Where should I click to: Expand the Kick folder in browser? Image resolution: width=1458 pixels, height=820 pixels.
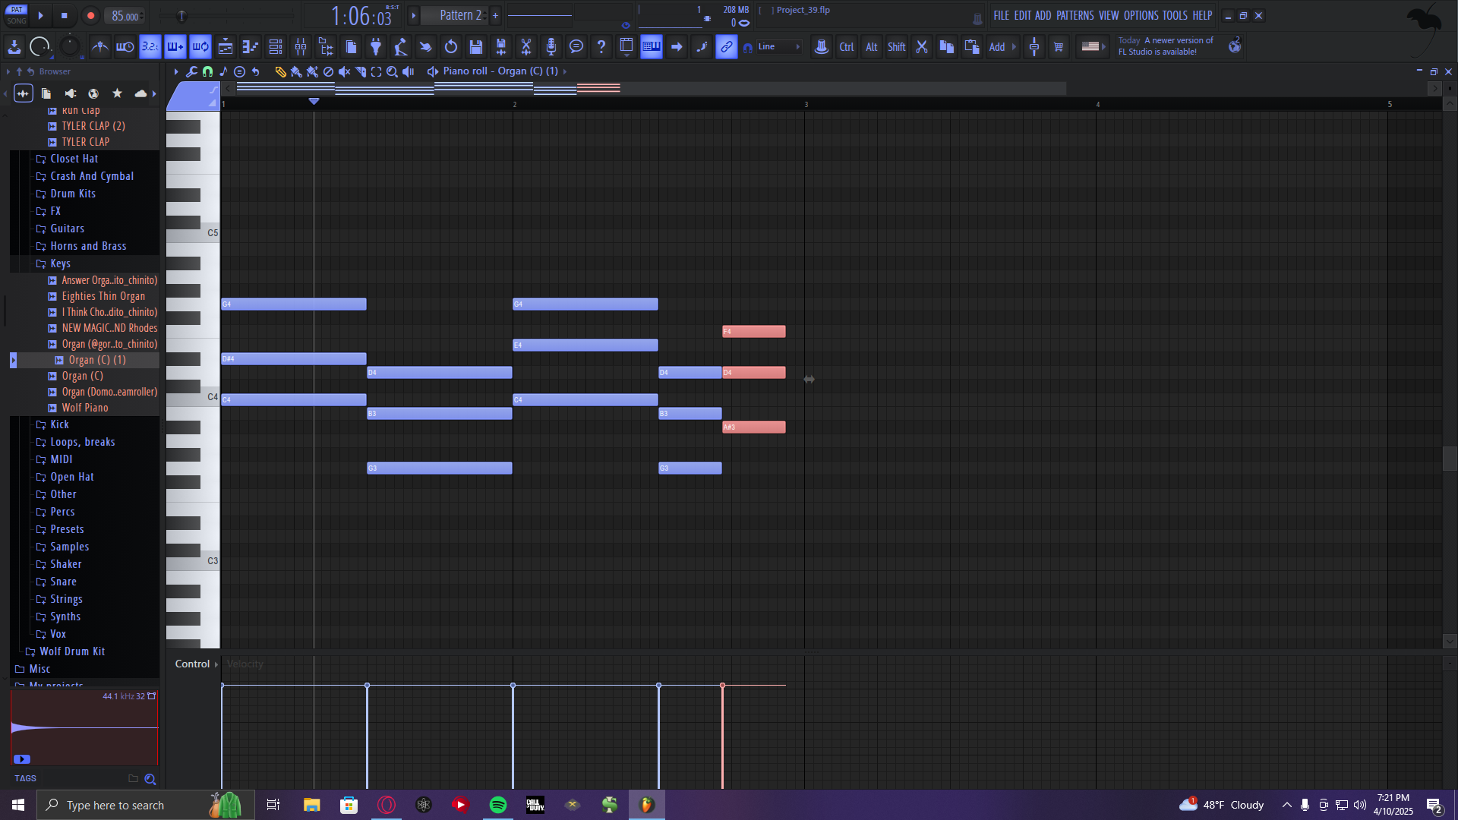coord(59,424)
